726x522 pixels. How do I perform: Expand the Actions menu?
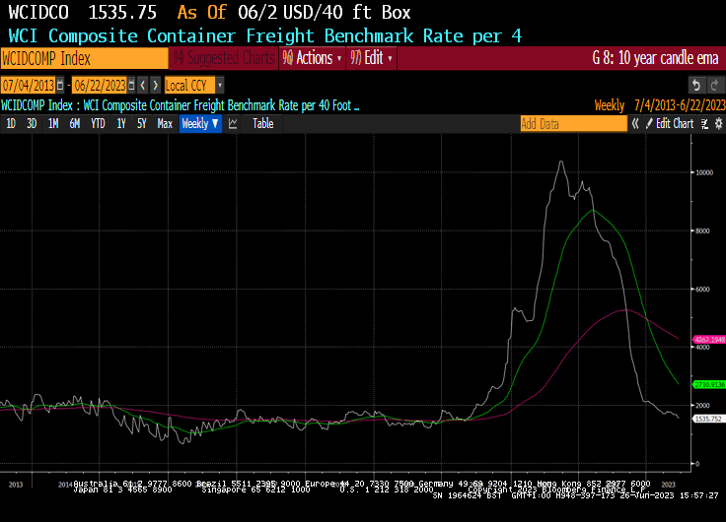point(312,58)
